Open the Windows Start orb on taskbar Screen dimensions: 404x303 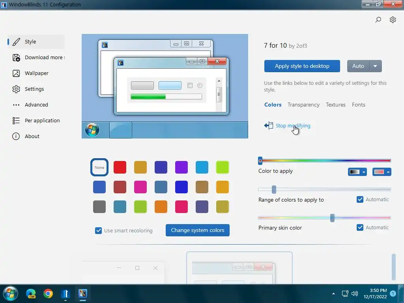(10, 294)
